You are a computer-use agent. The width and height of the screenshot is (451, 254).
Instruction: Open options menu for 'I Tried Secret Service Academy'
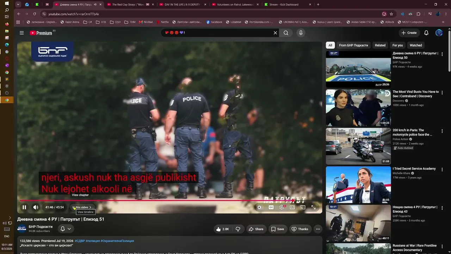coord(442,170)
